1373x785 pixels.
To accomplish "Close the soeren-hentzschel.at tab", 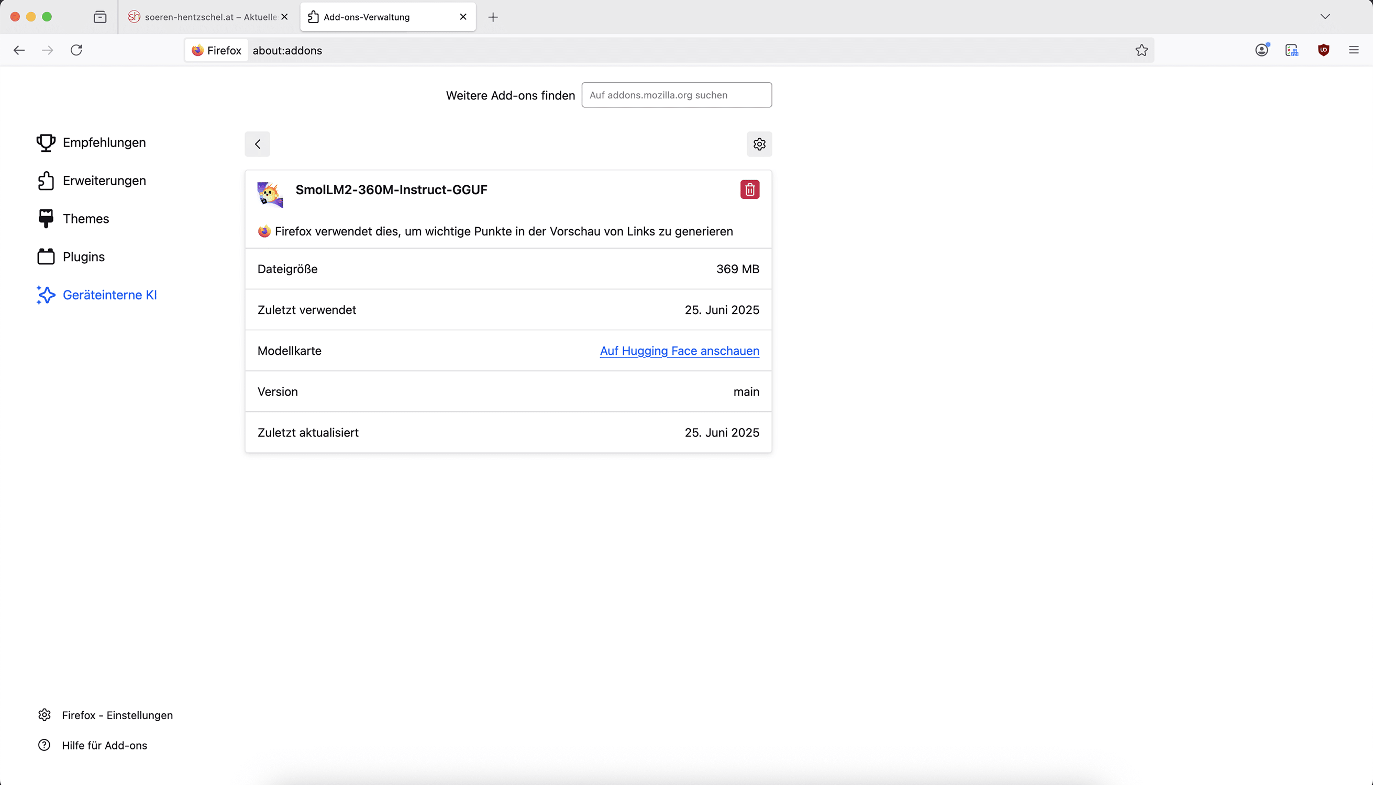I will click(284, 17).
